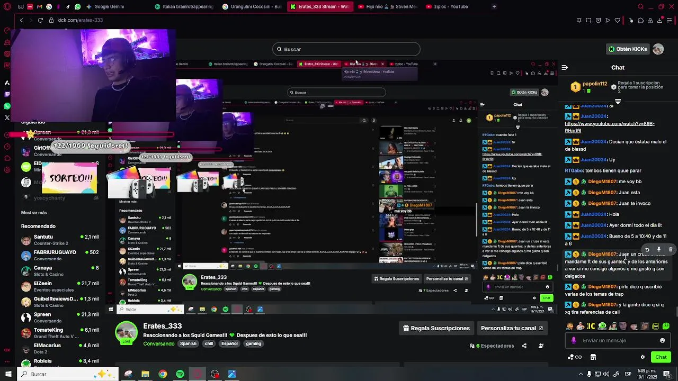Image resolution: width=678 pixels, height=381 pixels.
Task: Click the Spanish tag
Action: [x=188, y=343]
